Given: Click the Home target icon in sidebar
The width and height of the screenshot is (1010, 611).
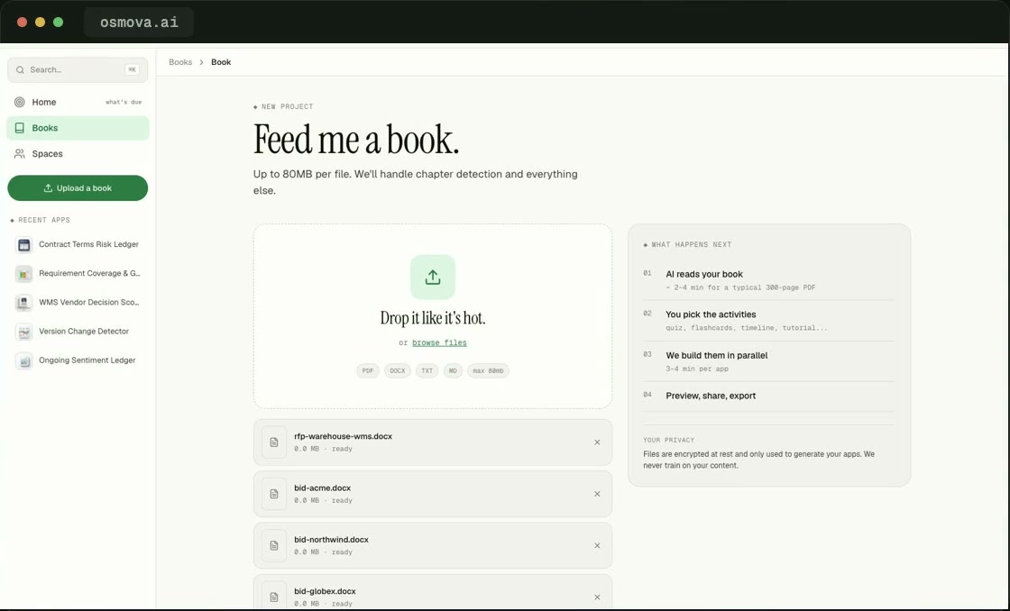Looking at the screenshot, I should tap(19, 102).
